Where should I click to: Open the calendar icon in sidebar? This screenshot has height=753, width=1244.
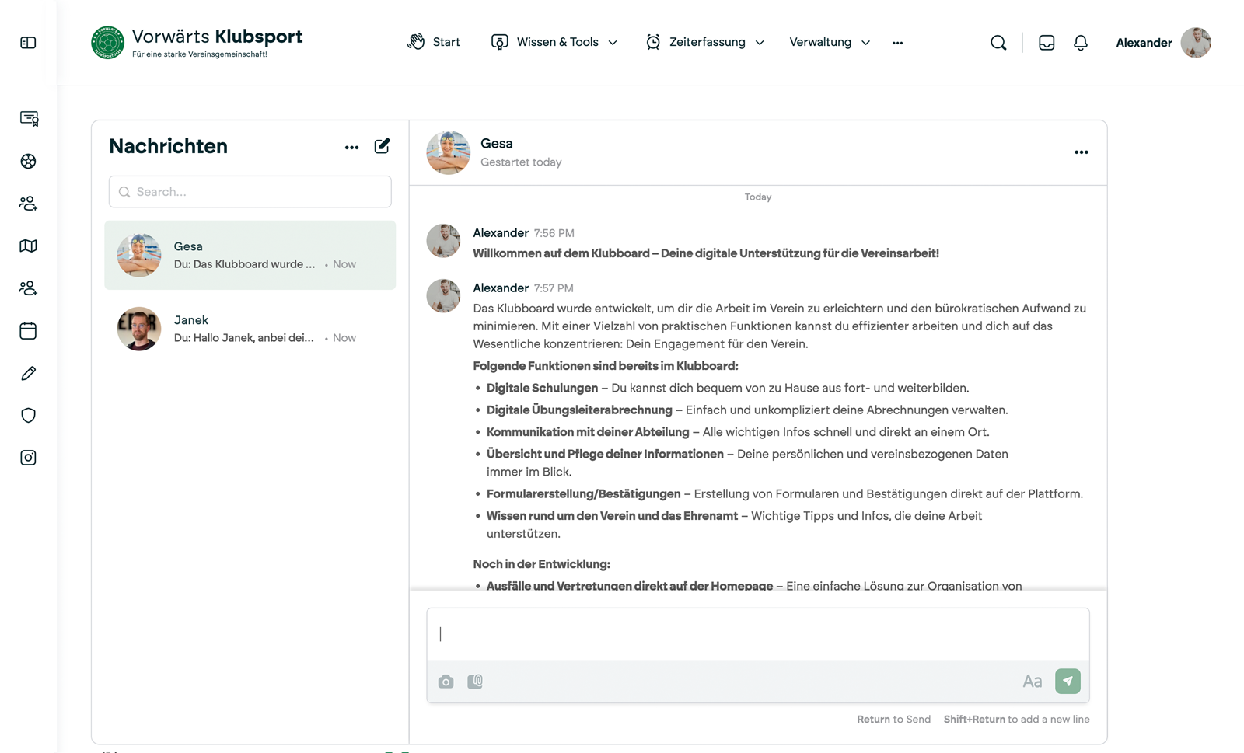point(28,331)
